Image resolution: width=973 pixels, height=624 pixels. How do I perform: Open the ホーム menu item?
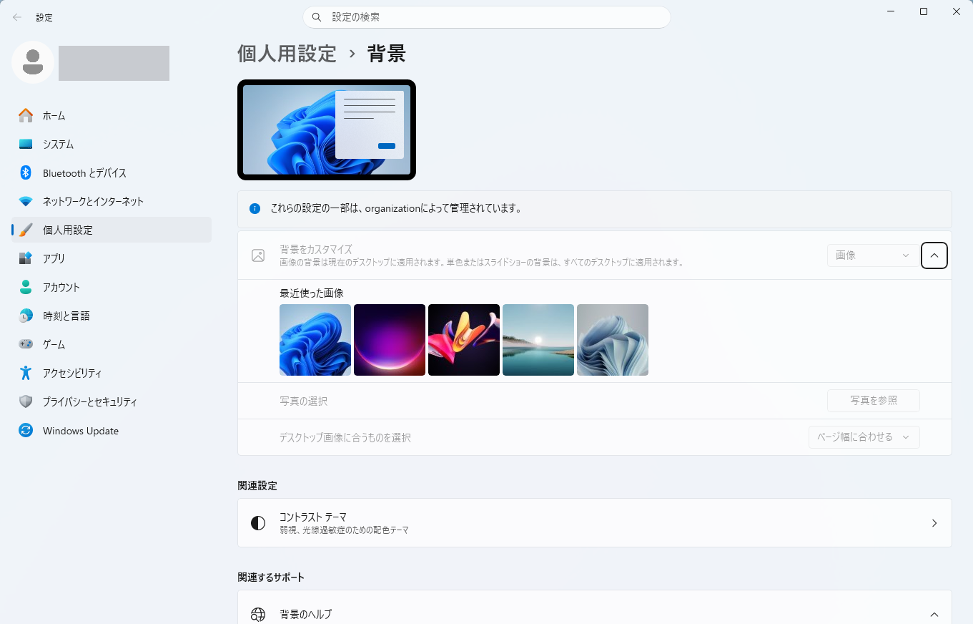(x=112, y=115)
